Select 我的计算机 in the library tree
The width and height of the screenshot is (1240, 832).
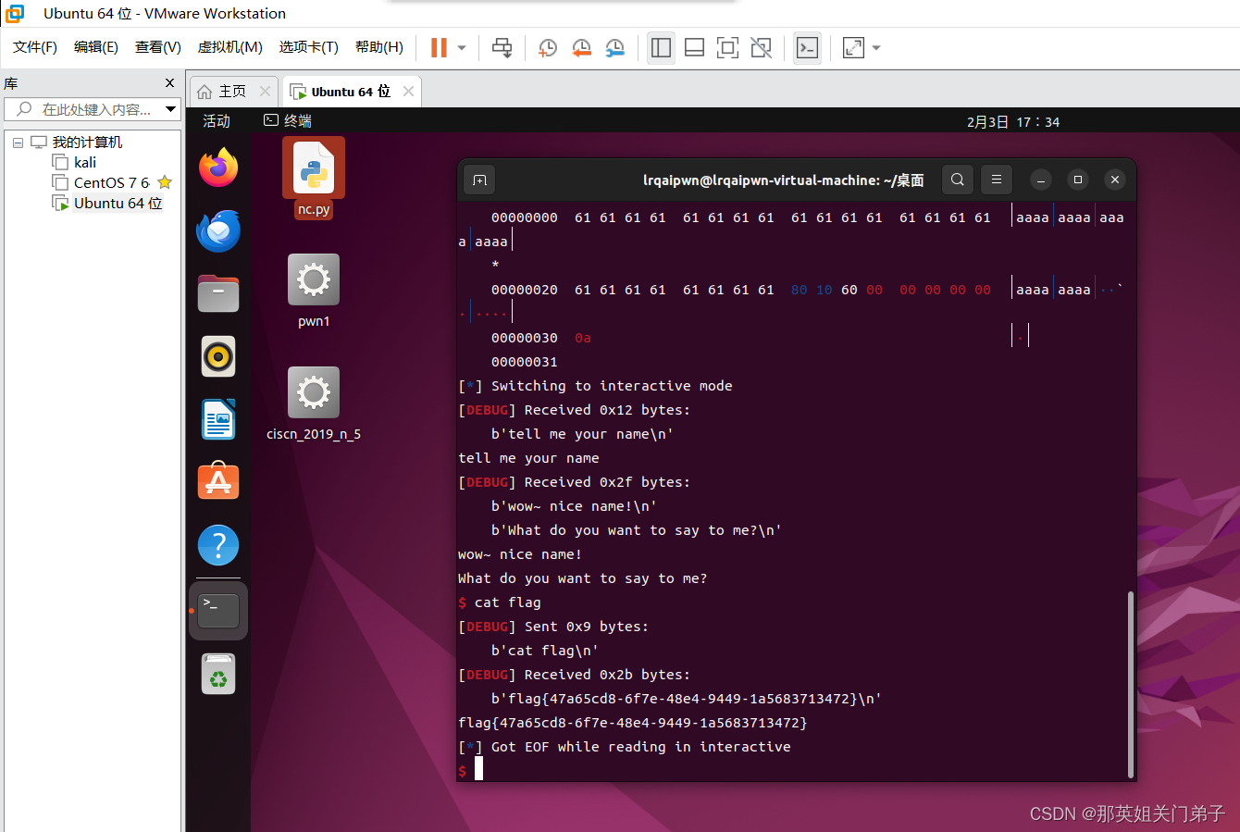pyautogui.click(x=87, y=143)
